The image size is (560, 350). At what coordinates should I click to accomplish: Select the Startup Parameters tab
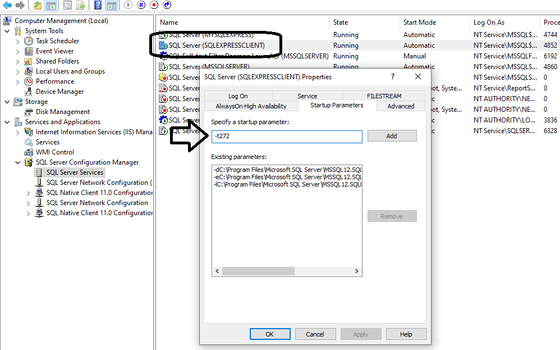[337, 105]
